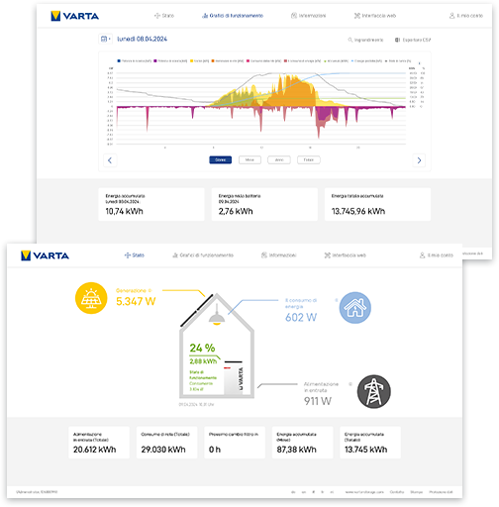Advance to next day with right arrow
499x507 pixels.
pyautogui.click(x=419, y=160)
